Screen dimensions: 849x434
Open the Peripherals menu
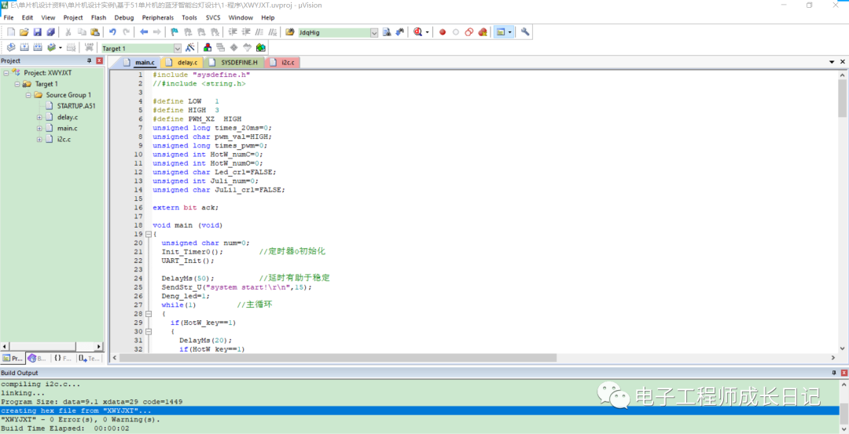157,17
